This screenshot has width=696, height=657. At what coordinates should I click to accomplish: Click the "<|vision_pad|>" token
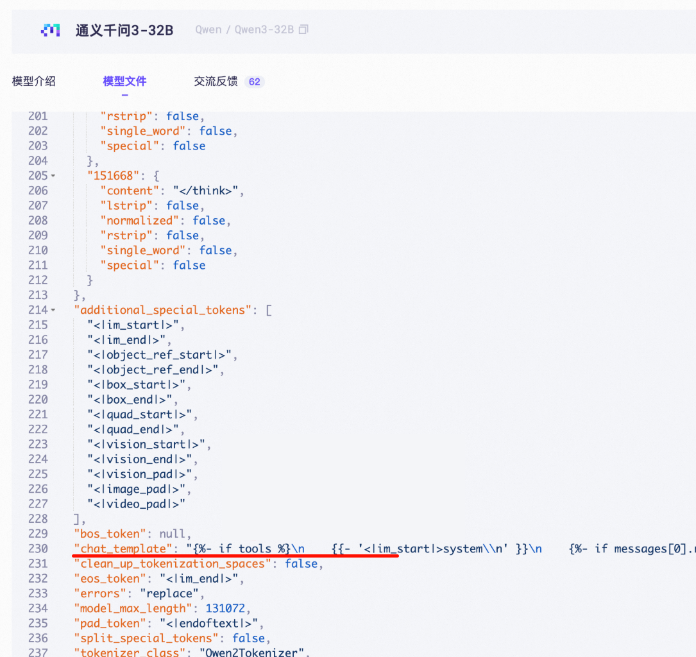click(x=140, y=475)
